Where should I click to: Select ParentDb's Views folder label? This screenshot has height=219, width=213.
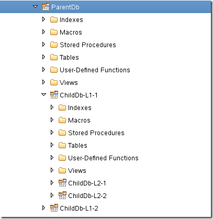pyautogui.click(x=69, y=82)
